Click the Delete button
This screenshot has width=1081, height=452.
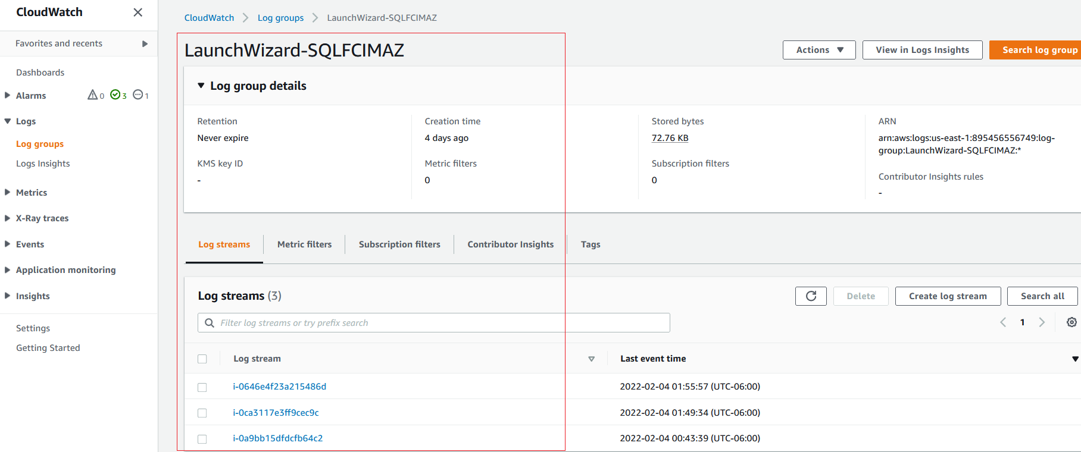pyautogui.click(x=861, y=296)
